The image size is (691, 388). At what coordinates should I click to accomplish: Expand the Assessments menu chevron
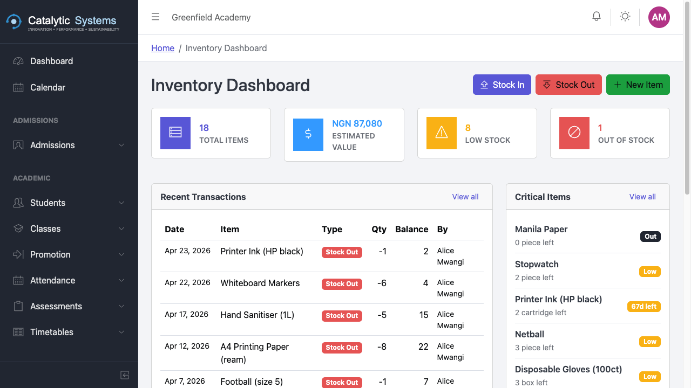(121, 306)
